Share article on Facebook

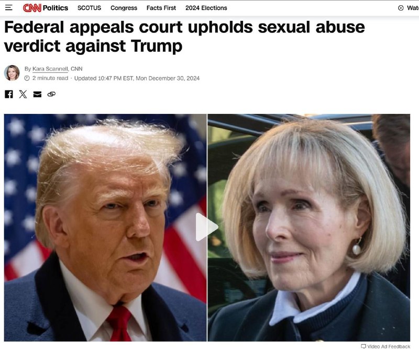(x=9, y=94)
